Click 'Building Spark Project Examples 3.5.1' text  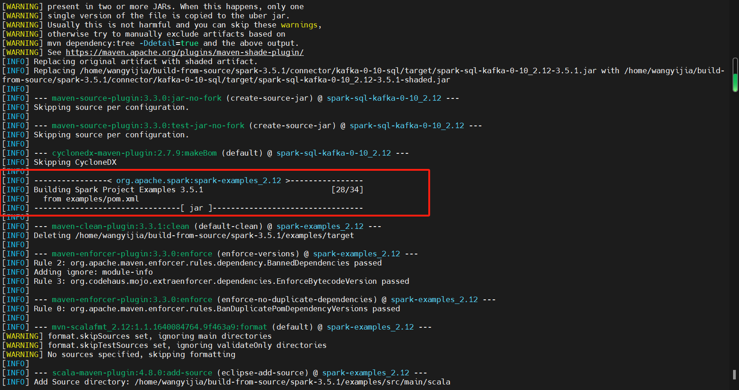click(x=119, y=190)
